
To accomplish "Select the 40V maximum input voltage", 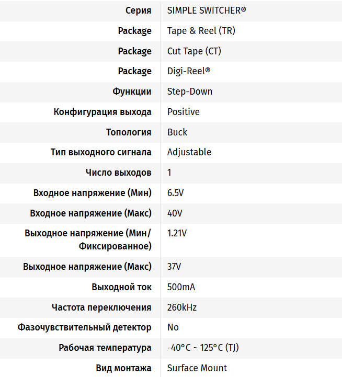I will 175,213.
